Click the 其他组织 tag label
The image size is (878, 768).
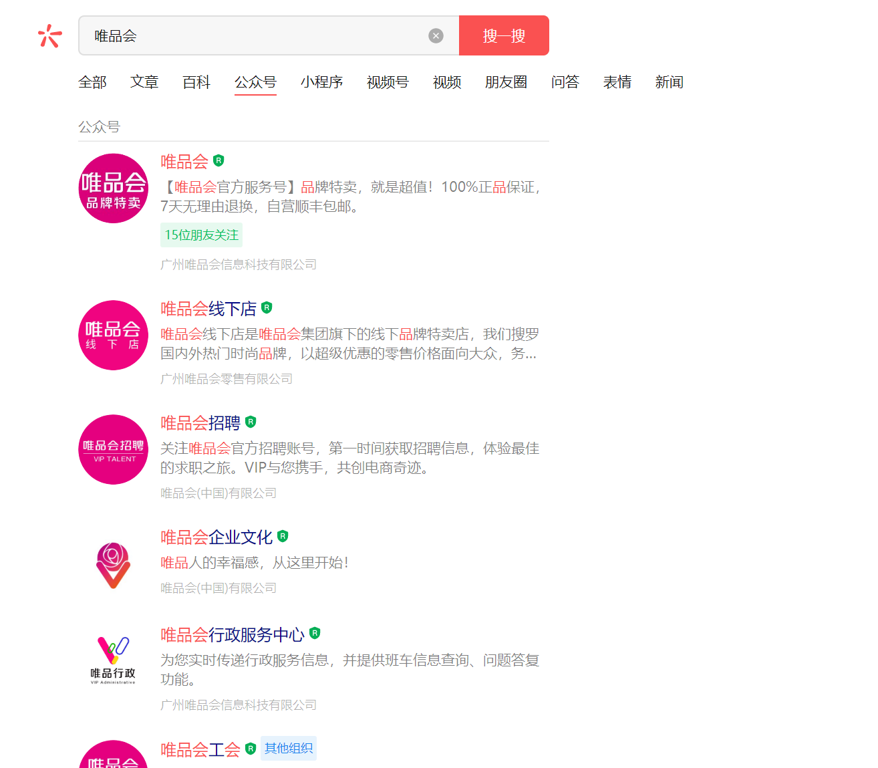[289, 749]
